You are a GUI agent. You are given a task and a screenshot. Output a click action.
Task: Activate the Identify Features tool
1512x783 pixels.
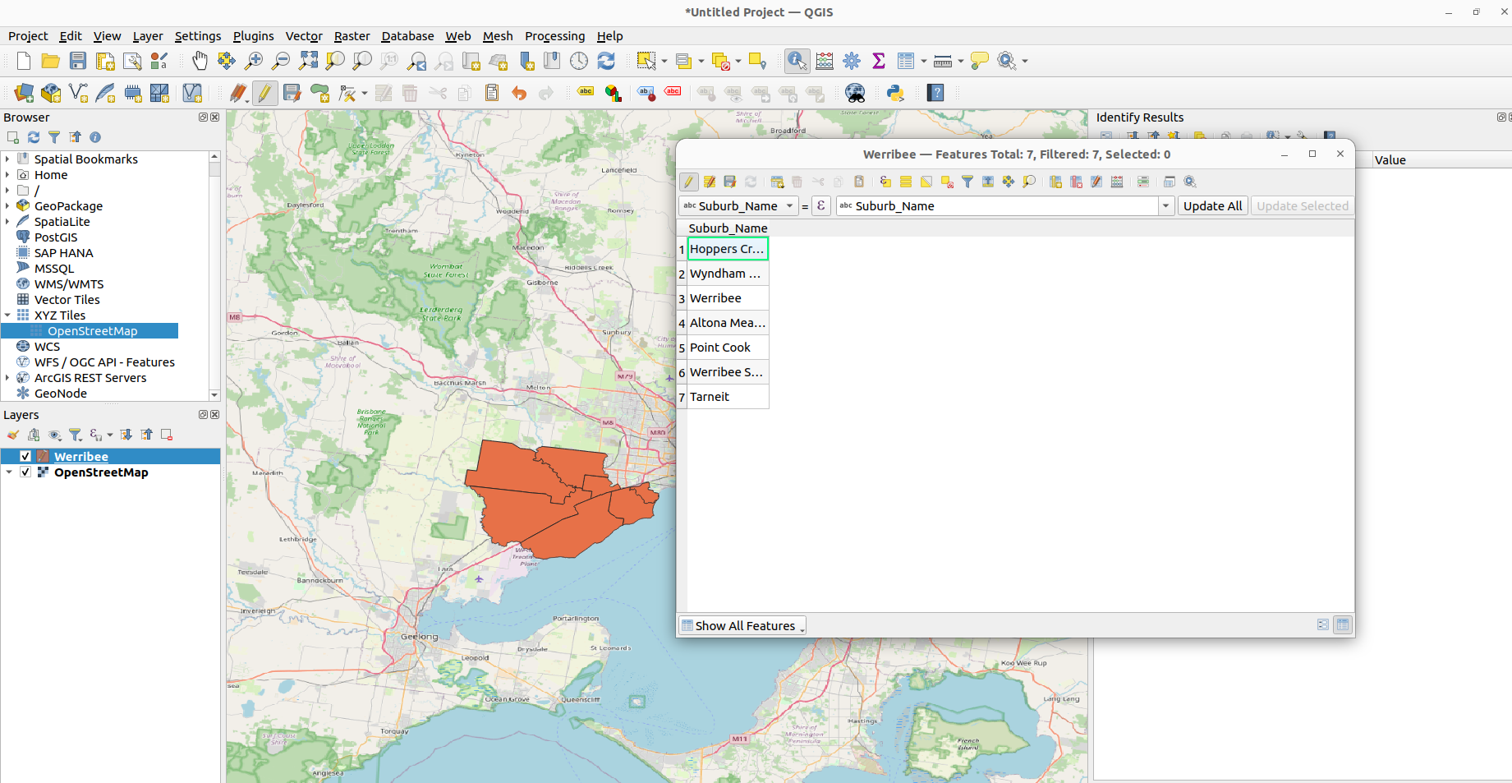[x=796, y=61]
